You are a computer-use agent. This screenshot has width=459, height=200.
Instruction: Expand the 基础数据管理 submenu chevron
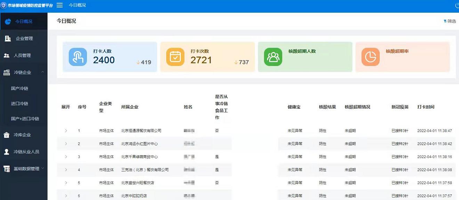click(x=43, y=168)
